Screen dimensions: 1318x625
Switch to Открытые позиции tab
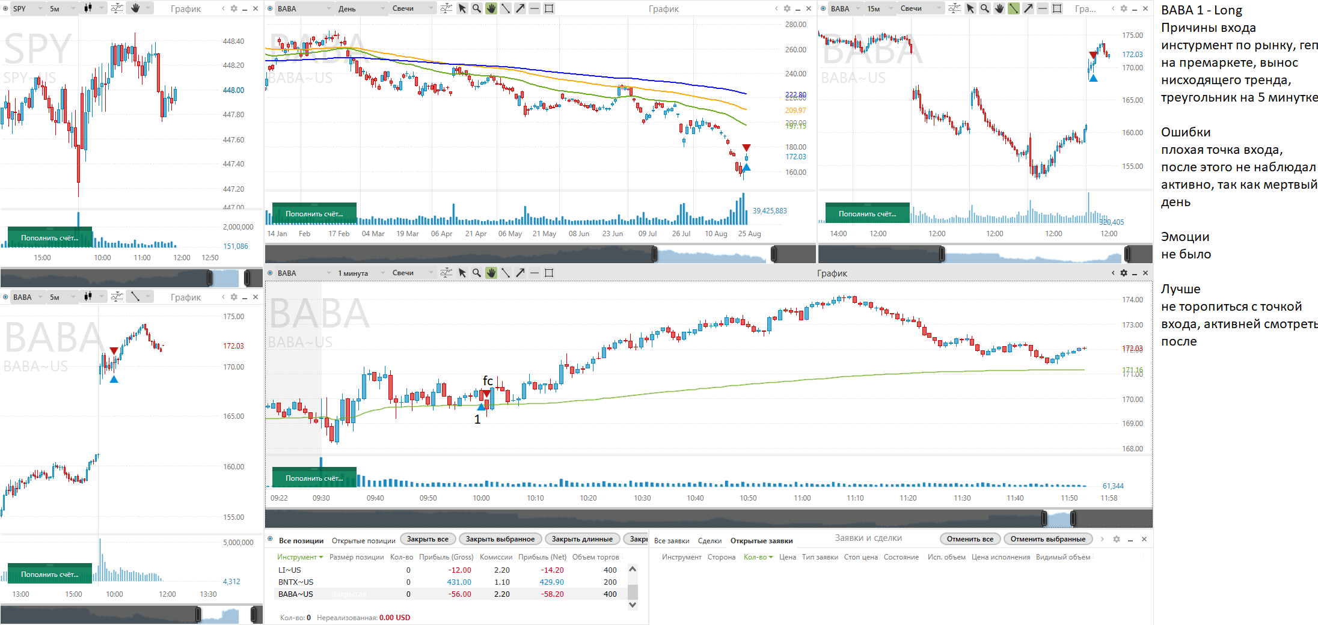(363, 540)
